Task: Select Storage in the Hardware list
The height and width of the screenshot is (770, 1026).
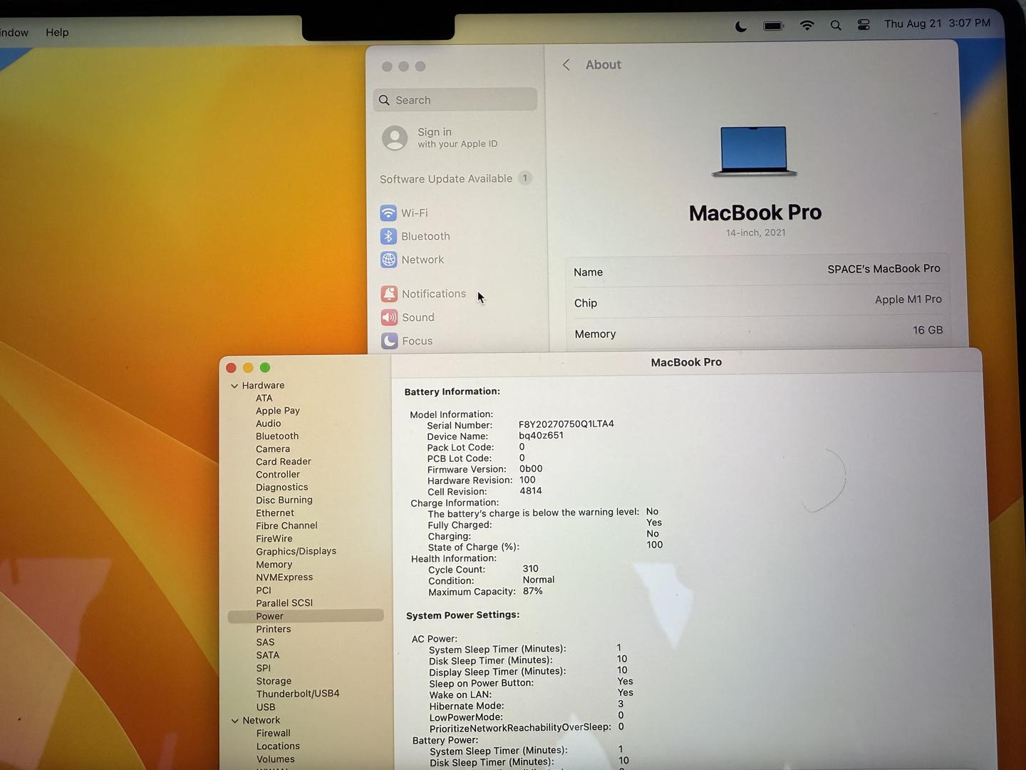Action: [274, 681]
